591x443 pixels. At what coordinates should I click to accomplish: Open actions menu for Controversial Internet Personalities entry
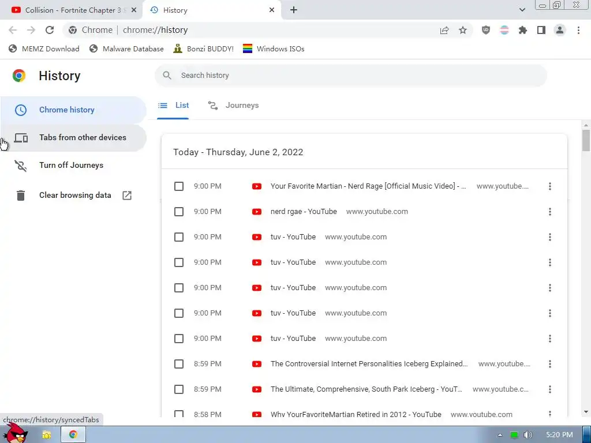[550, 364]
